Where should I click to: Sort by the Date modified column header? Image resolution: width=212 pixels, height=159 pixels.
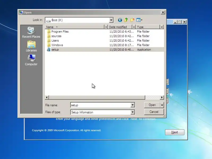click(x=120, y=27)
